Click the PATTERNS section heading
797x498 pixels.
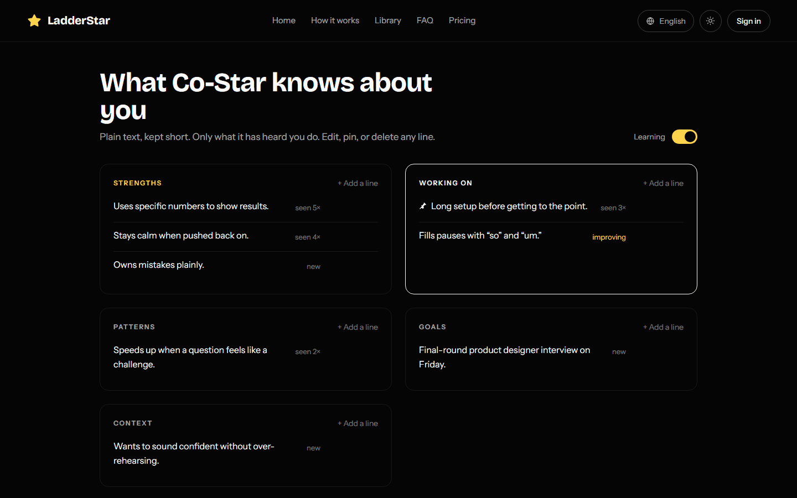click(x=134, y=327)
